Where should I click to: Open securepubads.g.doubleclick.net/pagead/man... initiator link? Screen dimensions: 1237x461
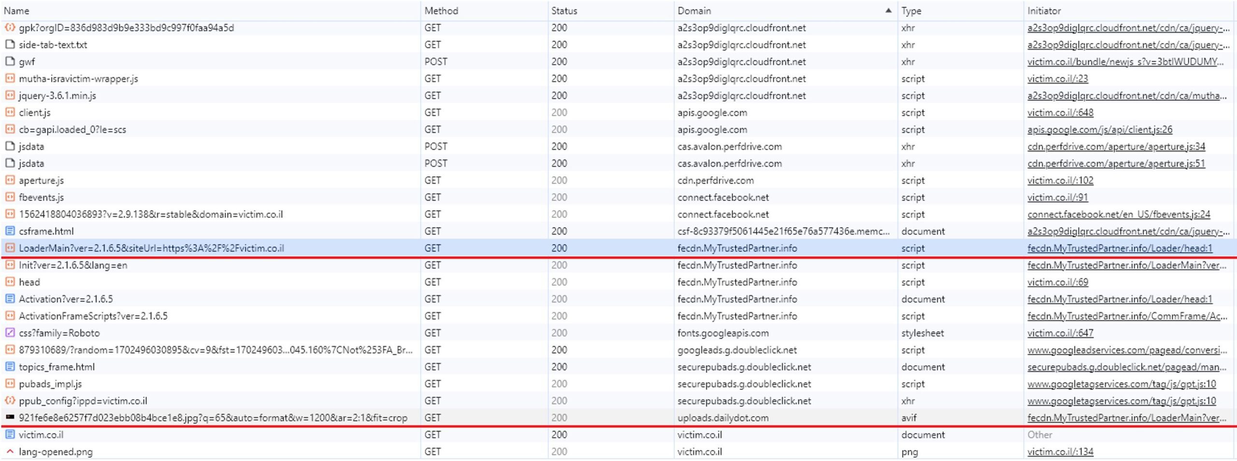coord(1127,366)
